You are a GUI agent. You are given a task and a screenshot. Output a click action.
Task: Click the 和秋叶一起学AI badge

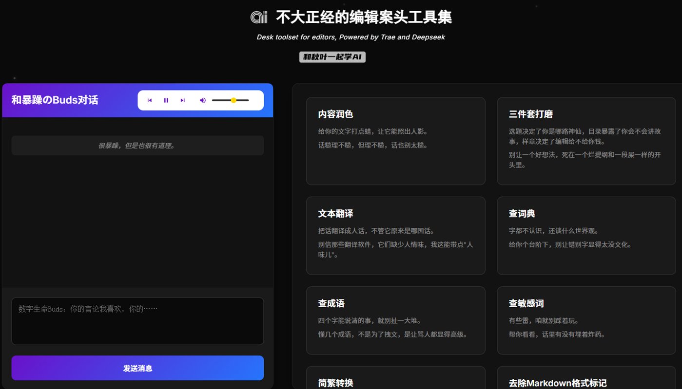point(332,56)
